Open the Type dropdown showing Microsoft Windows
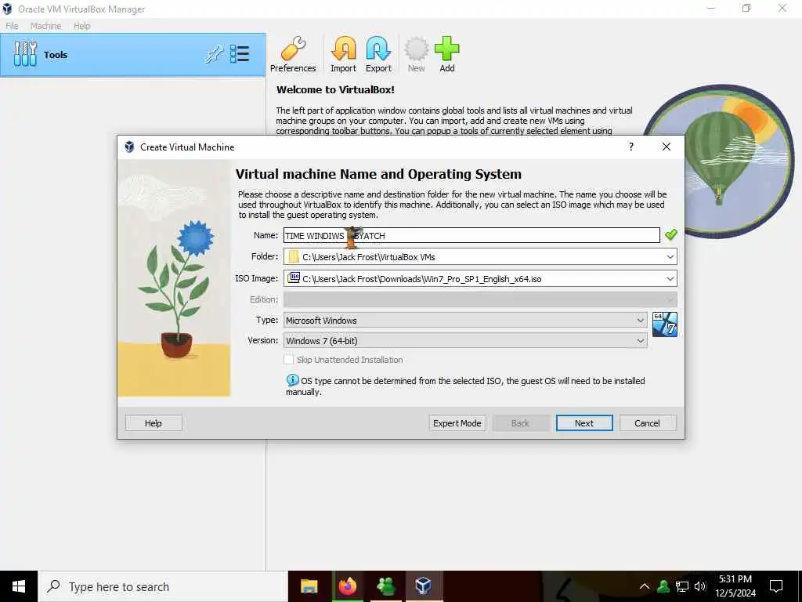 click(465, 320)
